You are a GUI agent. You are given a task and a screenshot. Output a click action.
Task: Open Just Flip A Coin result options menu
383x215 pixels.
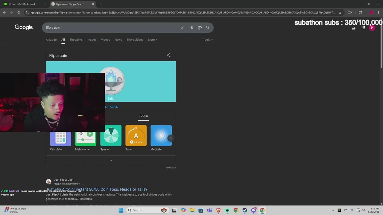pyautogui.click(x=83, y=184)
